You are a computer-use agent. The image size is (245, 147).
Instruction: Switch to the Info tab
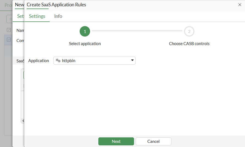pyautogui.click(x=58, y=16)
